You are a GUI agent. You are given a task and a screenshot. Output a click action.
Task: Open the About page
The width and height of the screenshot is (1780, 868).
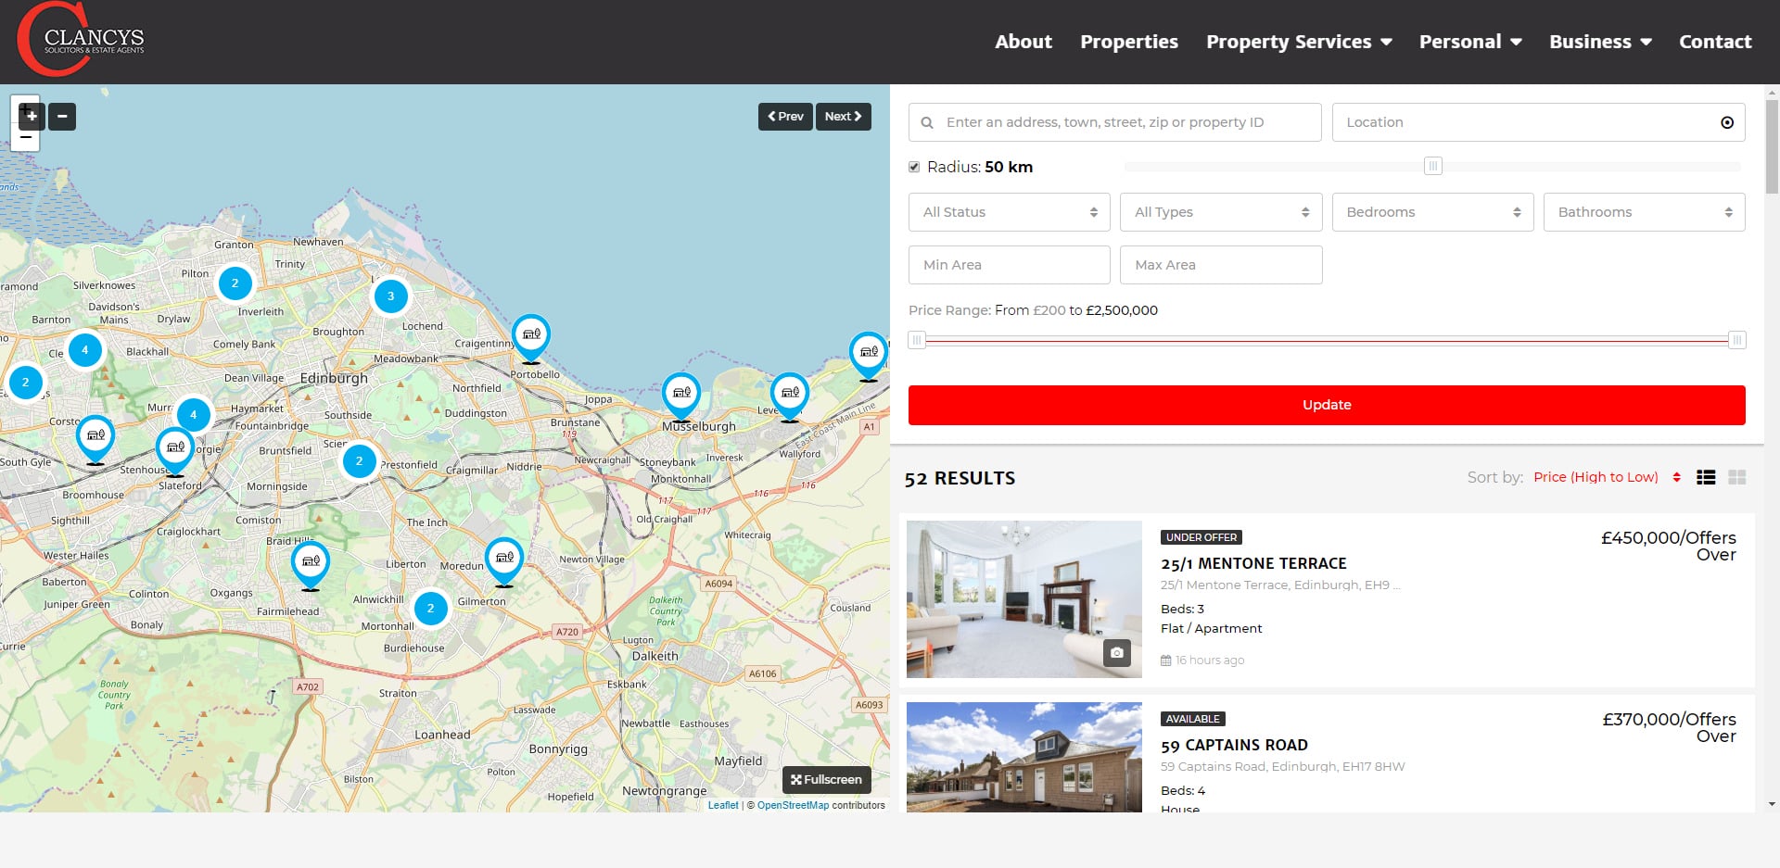1023,42
